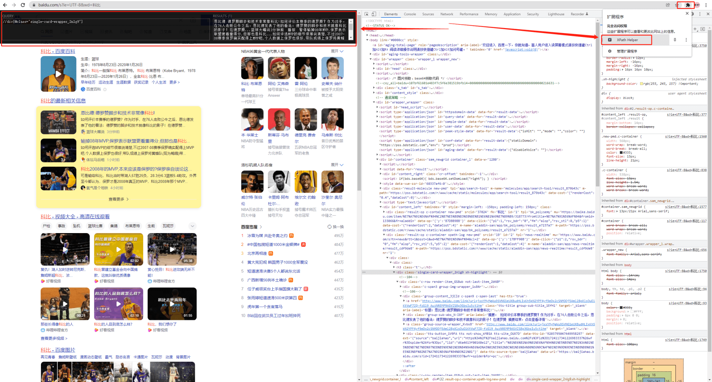Play the 02:02 Kobe video

coord(119,249)
